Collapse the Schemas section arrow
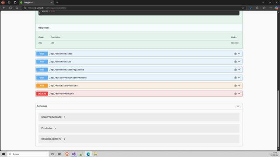The height and width of the screenshot is (157, 280). click(x=238, y=106)
